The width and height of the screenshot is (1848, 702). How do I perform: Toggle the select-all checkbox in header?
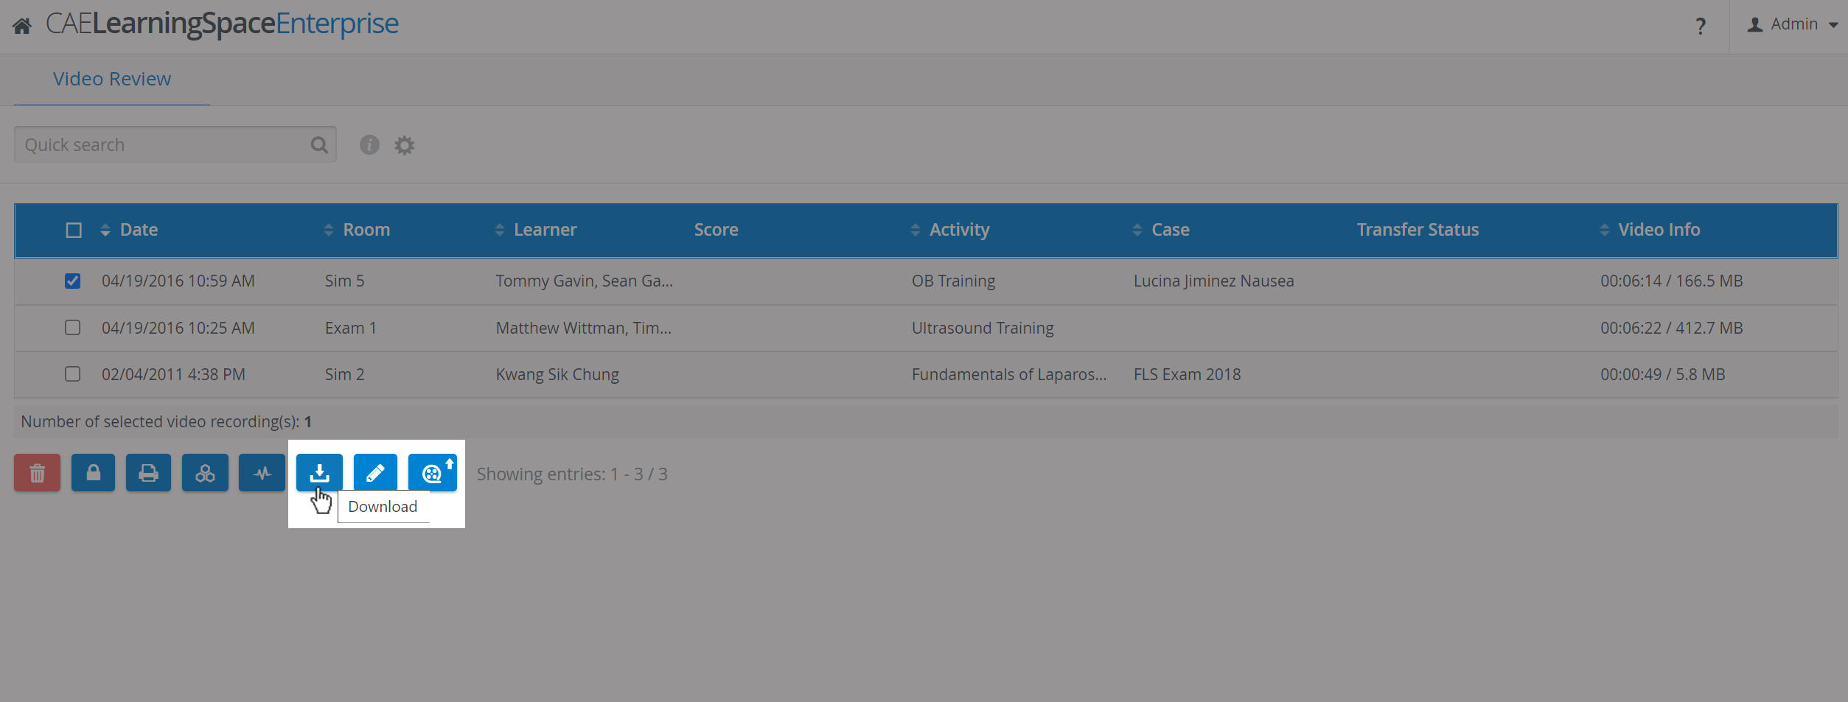click(74, 230)
